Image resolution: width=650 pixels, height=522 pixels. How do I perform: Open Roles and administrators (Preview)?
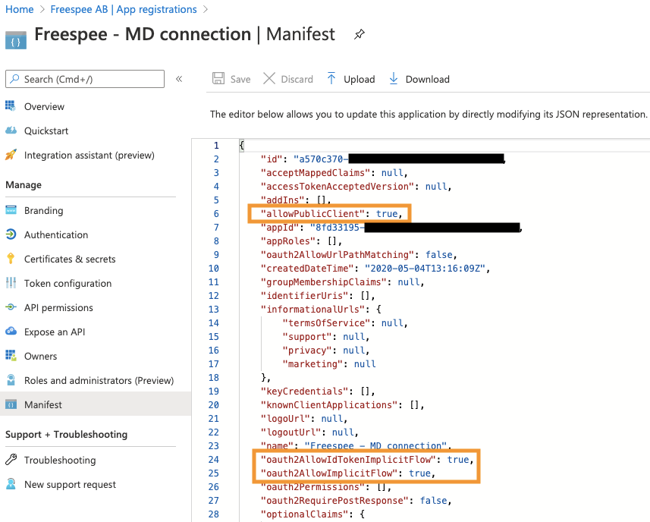pyautogui.click(x=99, y=380)
